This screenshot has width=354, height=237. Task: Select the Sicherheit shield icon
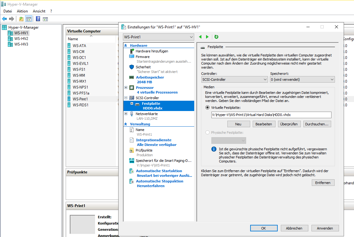click(x=132, y=67)
